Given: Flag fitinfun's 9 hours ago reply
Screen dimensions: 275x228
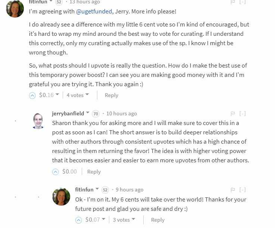Looking at the screenshot, I should coord(232,190).
